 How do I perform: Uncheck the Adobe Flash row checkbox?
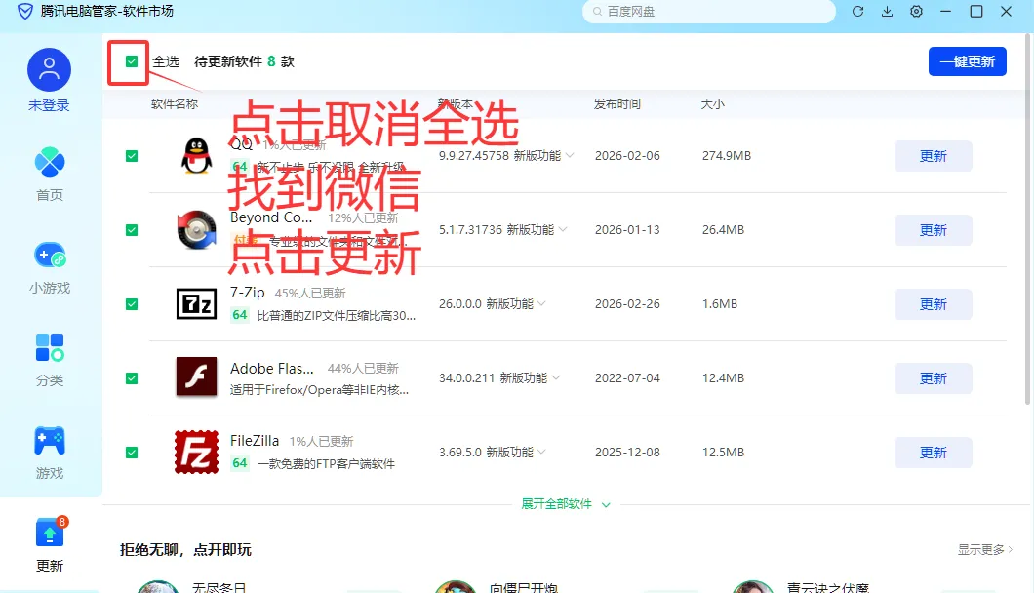(x=132, y=378)
